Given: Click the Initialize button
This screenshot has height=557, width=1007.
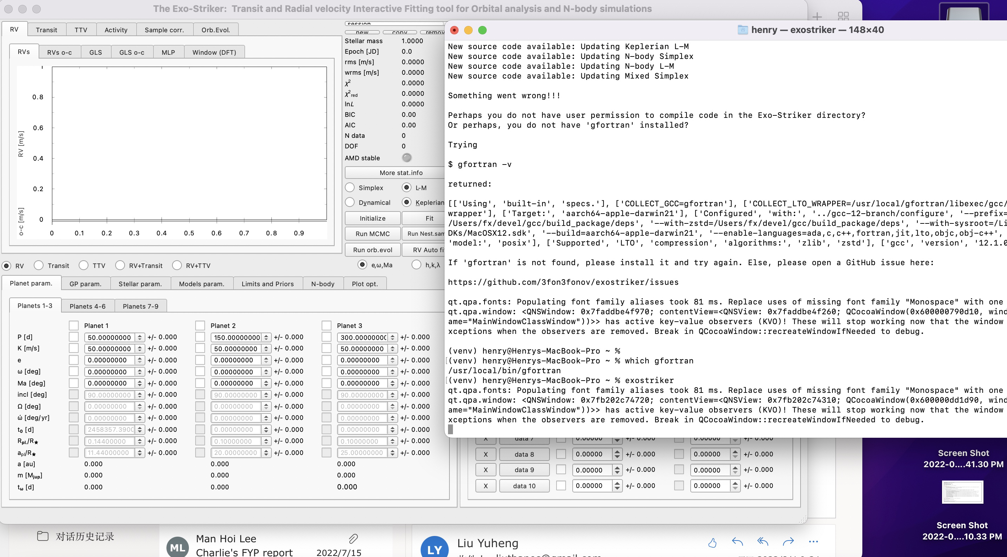Looking at the screenshot, I should click(x=372, y=218).
